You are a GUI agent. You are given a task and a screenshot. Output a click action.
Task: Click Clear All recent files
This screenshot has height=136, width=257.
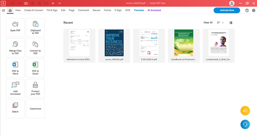(208, 23)
